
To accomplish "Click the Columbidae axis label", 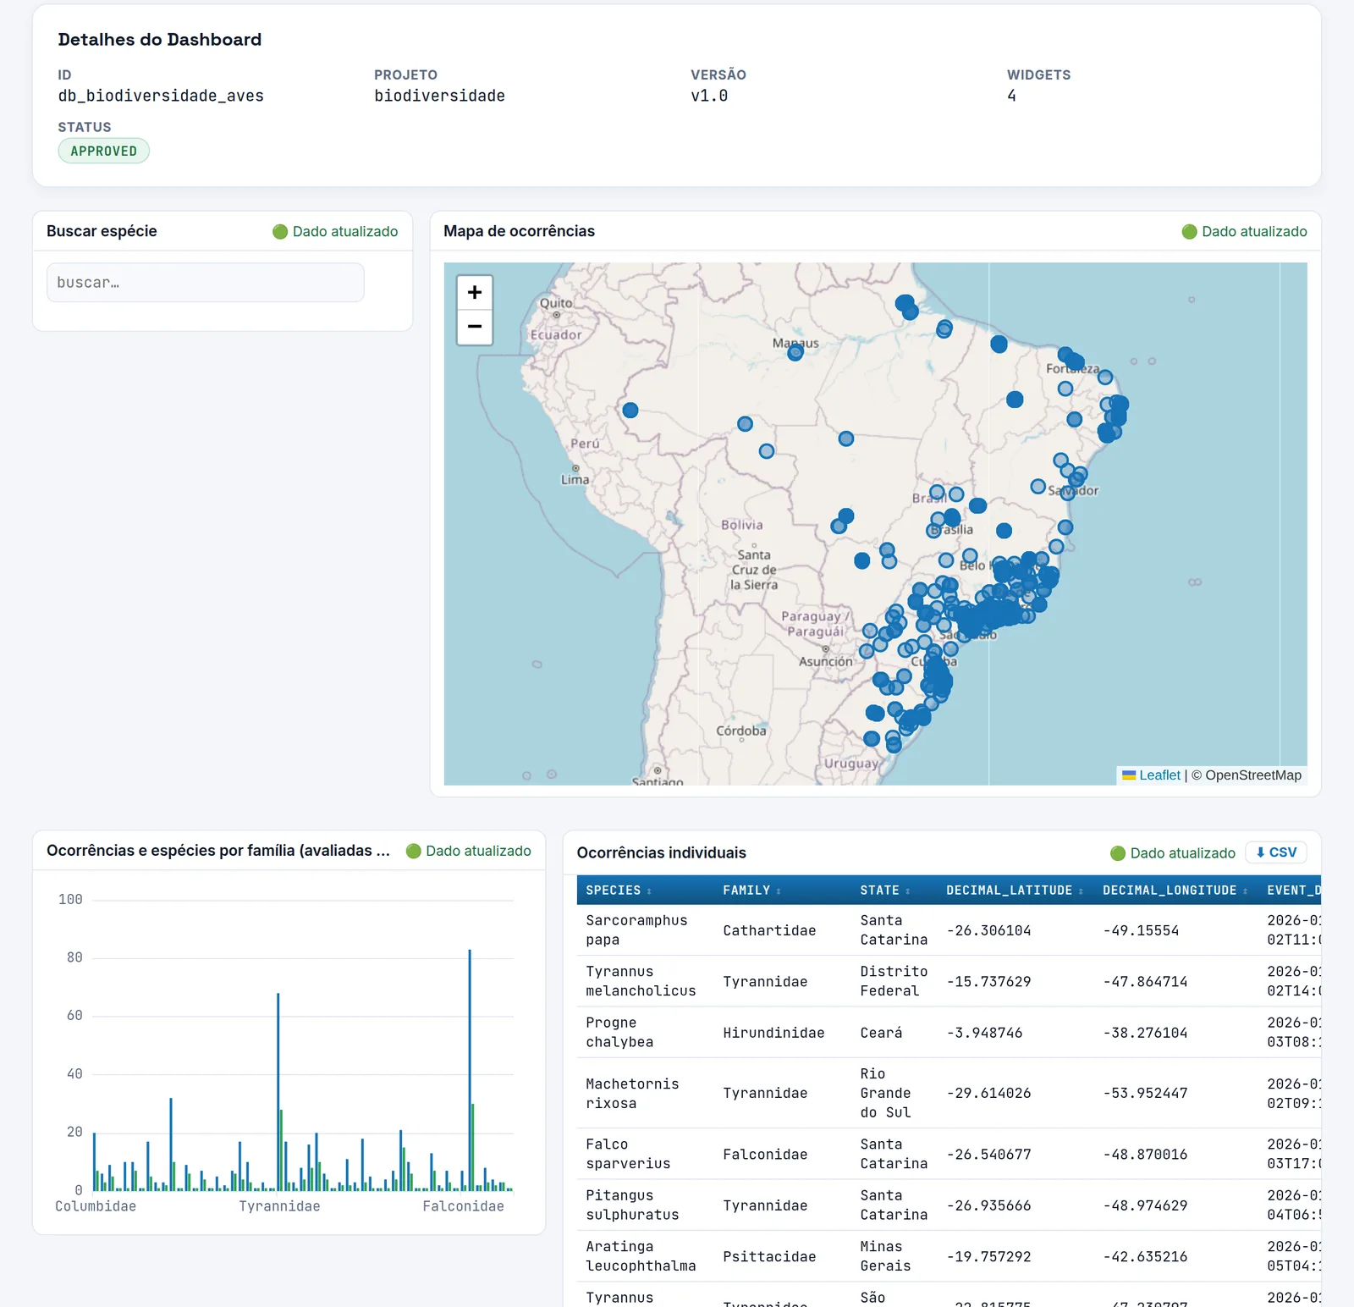I will pyautogui.click(x=96, y=1206).
